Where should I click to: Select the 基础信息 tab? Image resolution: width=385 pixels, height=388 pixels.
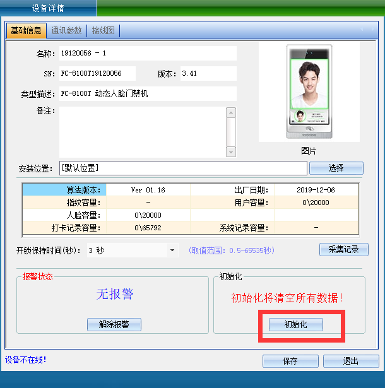click(x=26, y=30)
